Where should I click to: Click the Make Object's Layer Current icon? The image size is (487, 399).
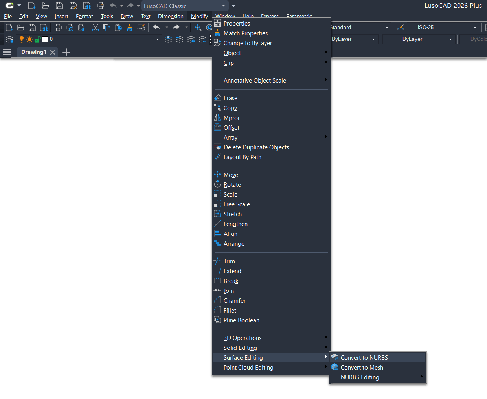[168, 39]
